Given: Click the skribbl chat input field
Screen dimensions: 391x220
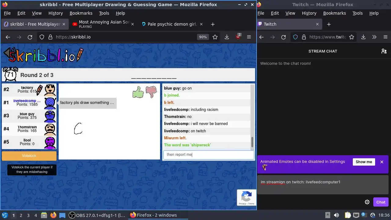Looking at the screenshot, I should click(209, 155).
